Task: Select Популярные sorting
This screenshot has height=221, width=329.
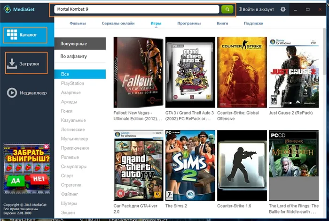Action: (80, 44)
